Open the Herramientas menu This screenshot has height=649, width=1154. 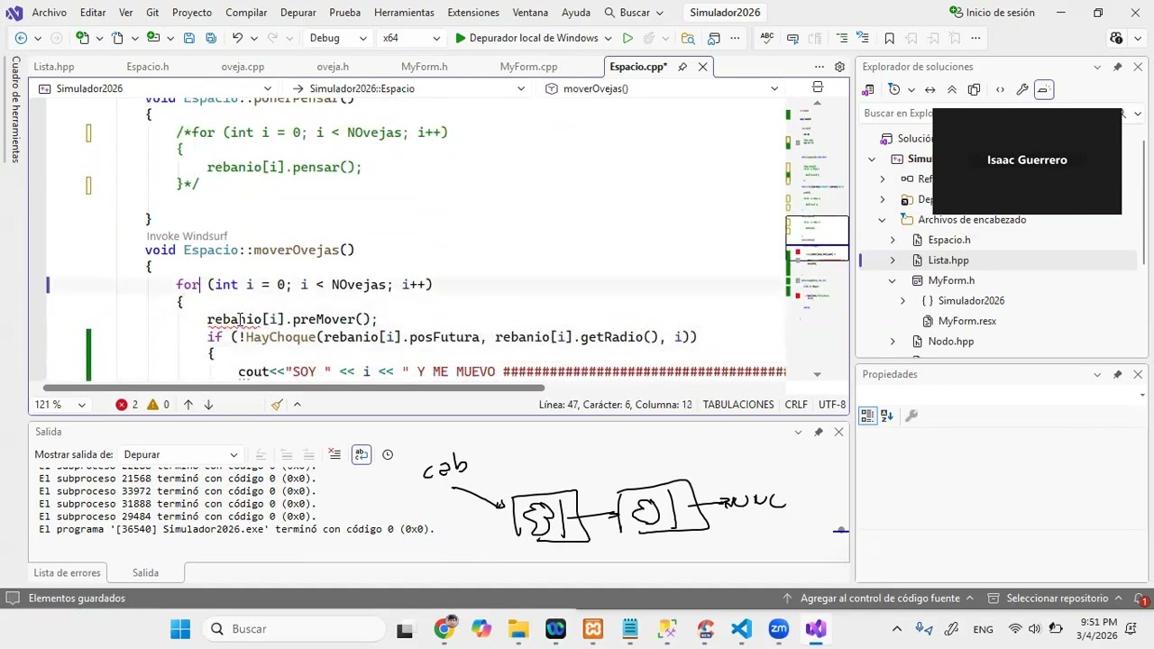coord(404,13)
